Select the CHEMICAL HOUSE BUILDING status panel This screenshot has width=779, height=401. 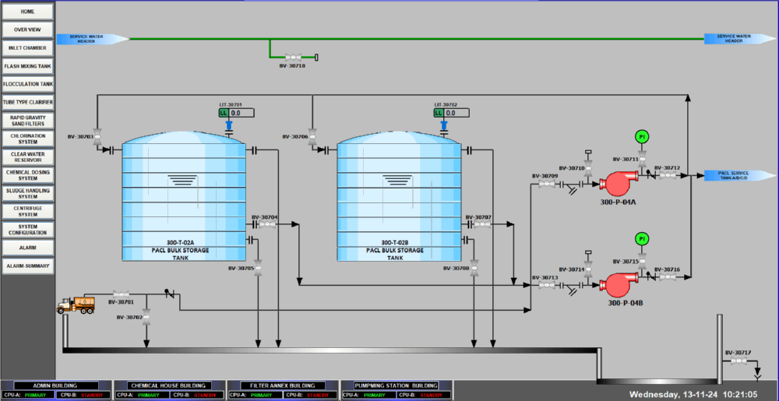(168, 390)
